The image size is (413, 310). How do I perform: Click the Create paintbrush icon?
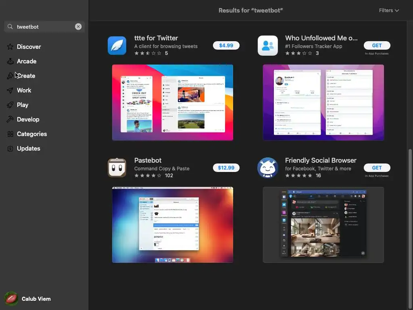[10, 75]
